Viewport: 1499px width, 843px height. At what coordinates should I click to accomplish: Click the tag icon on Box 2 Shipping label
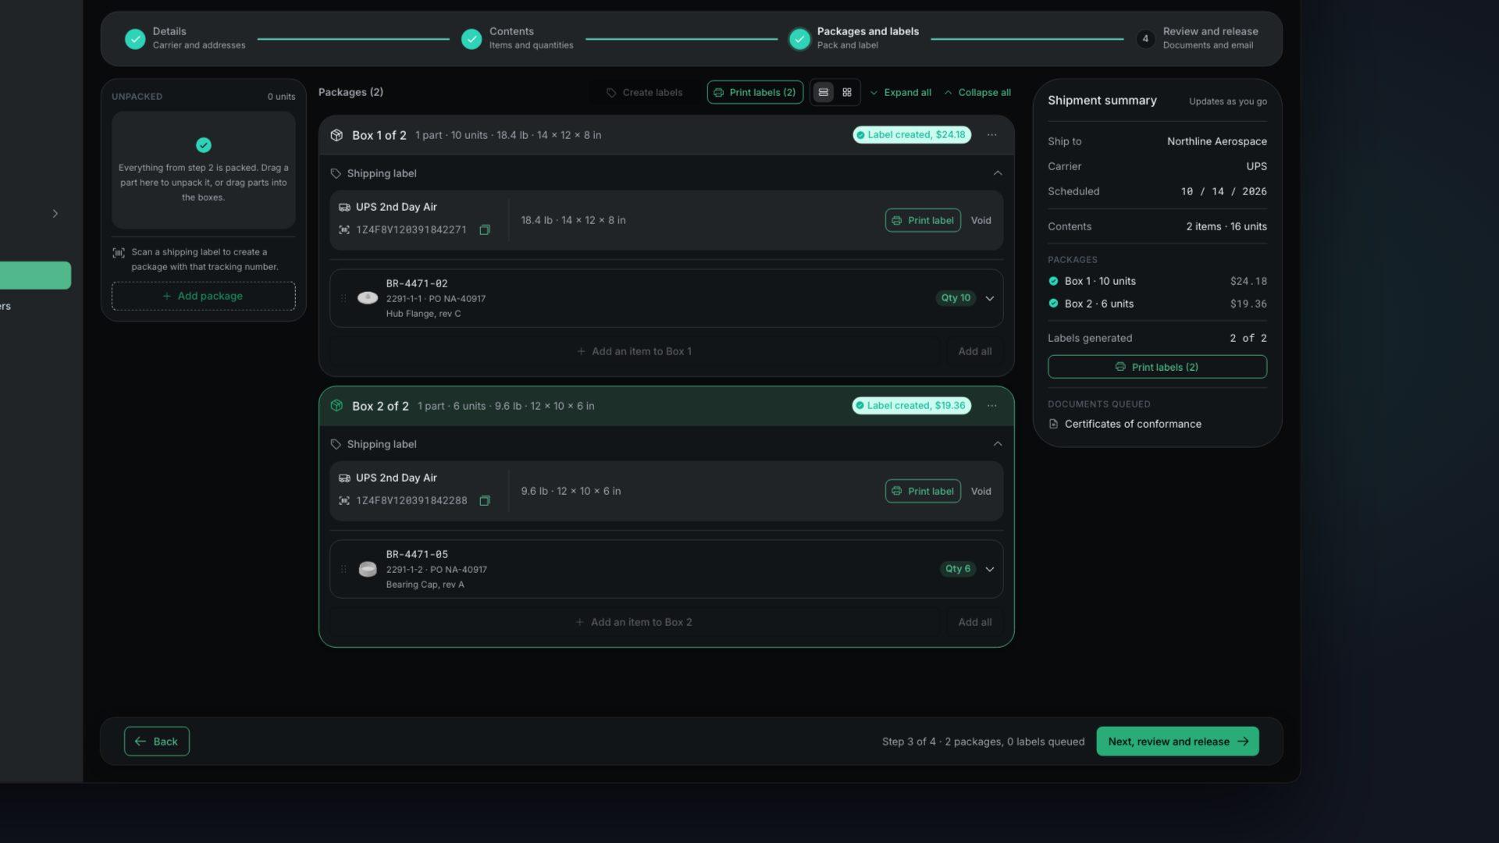(336, 444)
